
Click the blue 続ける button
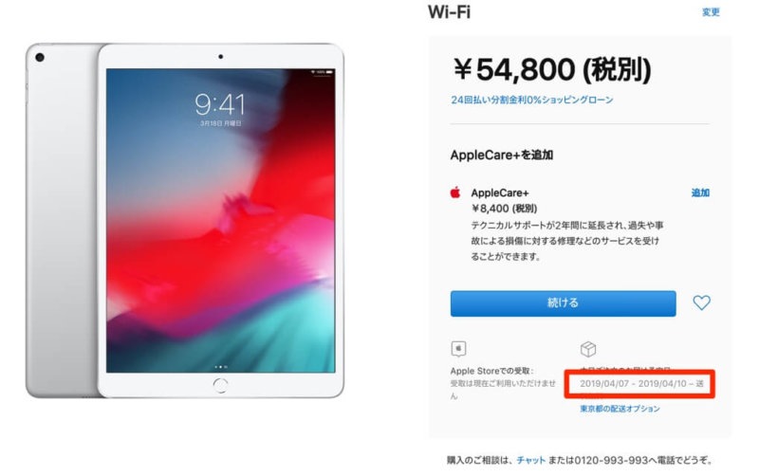tap(563, 303)
